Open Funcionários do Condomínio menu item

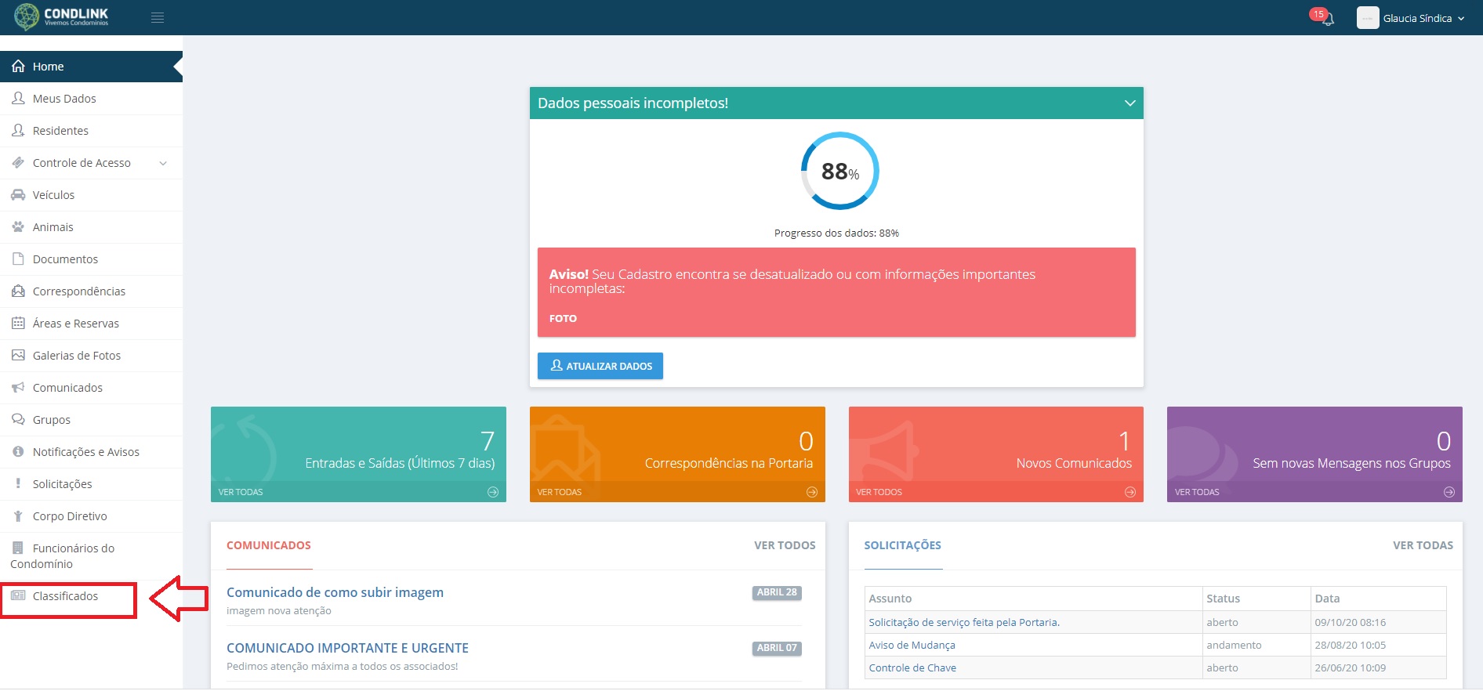pos(91,556)
